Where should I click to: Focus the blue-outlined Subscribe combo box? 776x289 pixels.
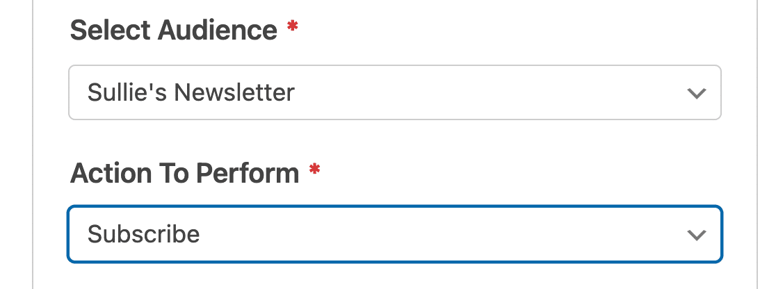[x=394, y=234]
